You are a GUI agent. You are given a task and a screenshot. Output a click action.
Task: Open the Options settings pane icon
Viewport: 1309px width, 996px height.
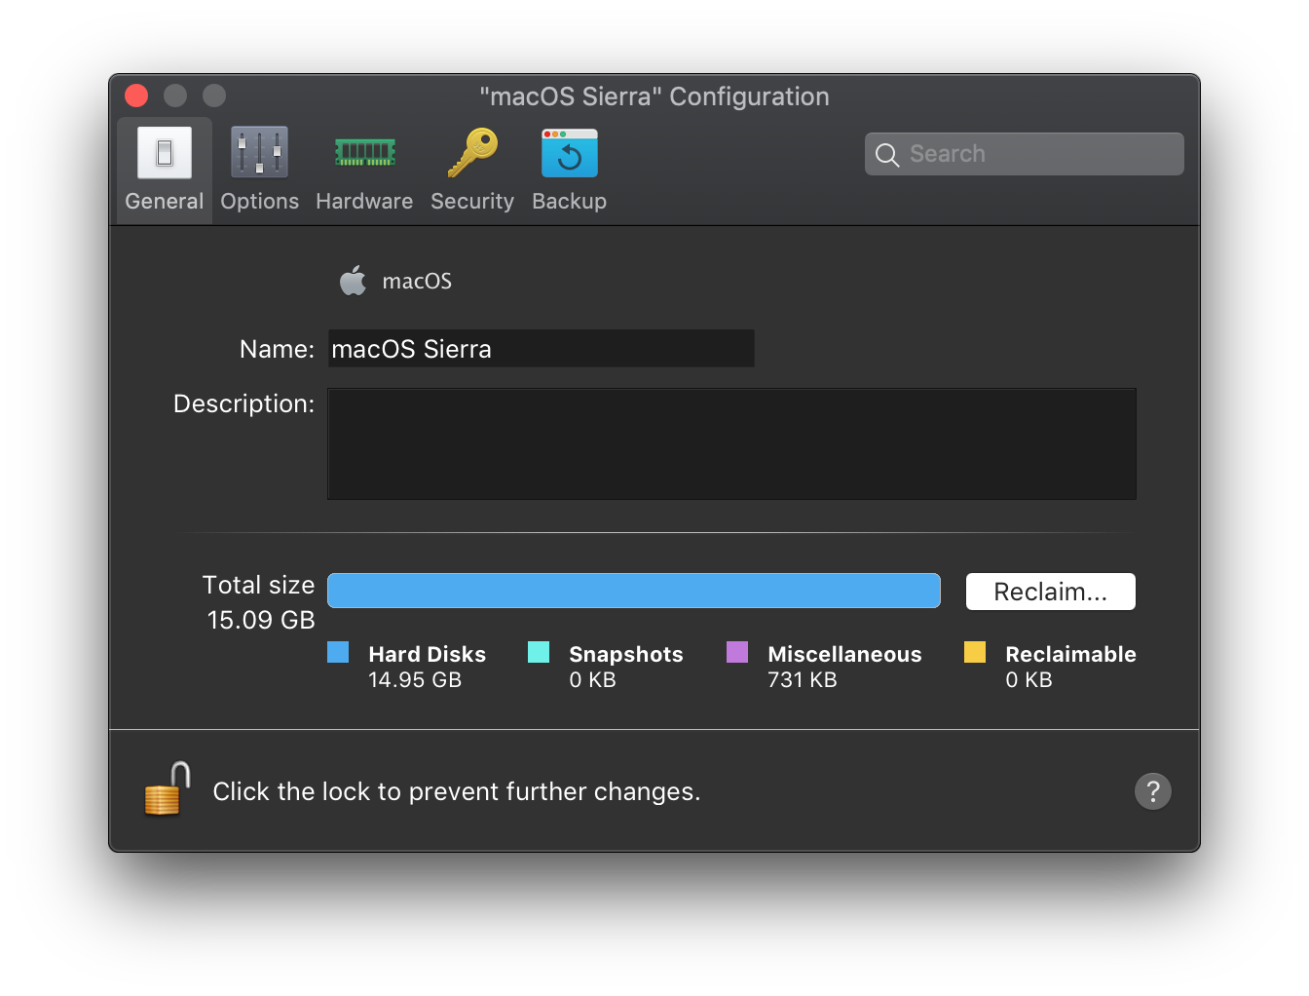259,152
